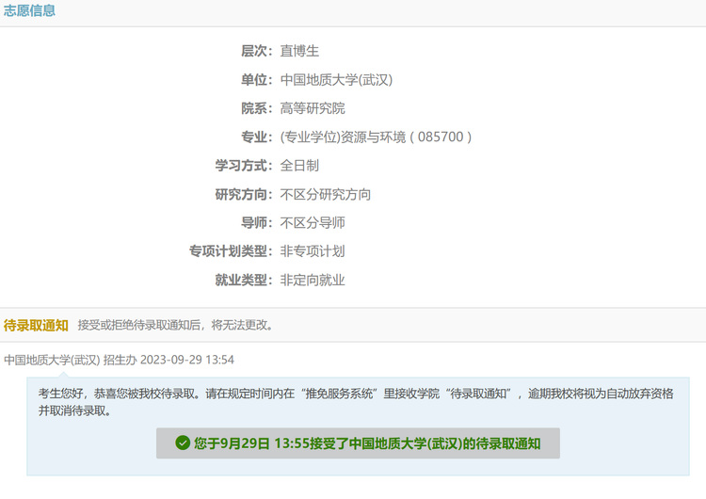Click the 专项计划类型 field label

[231, 251]
